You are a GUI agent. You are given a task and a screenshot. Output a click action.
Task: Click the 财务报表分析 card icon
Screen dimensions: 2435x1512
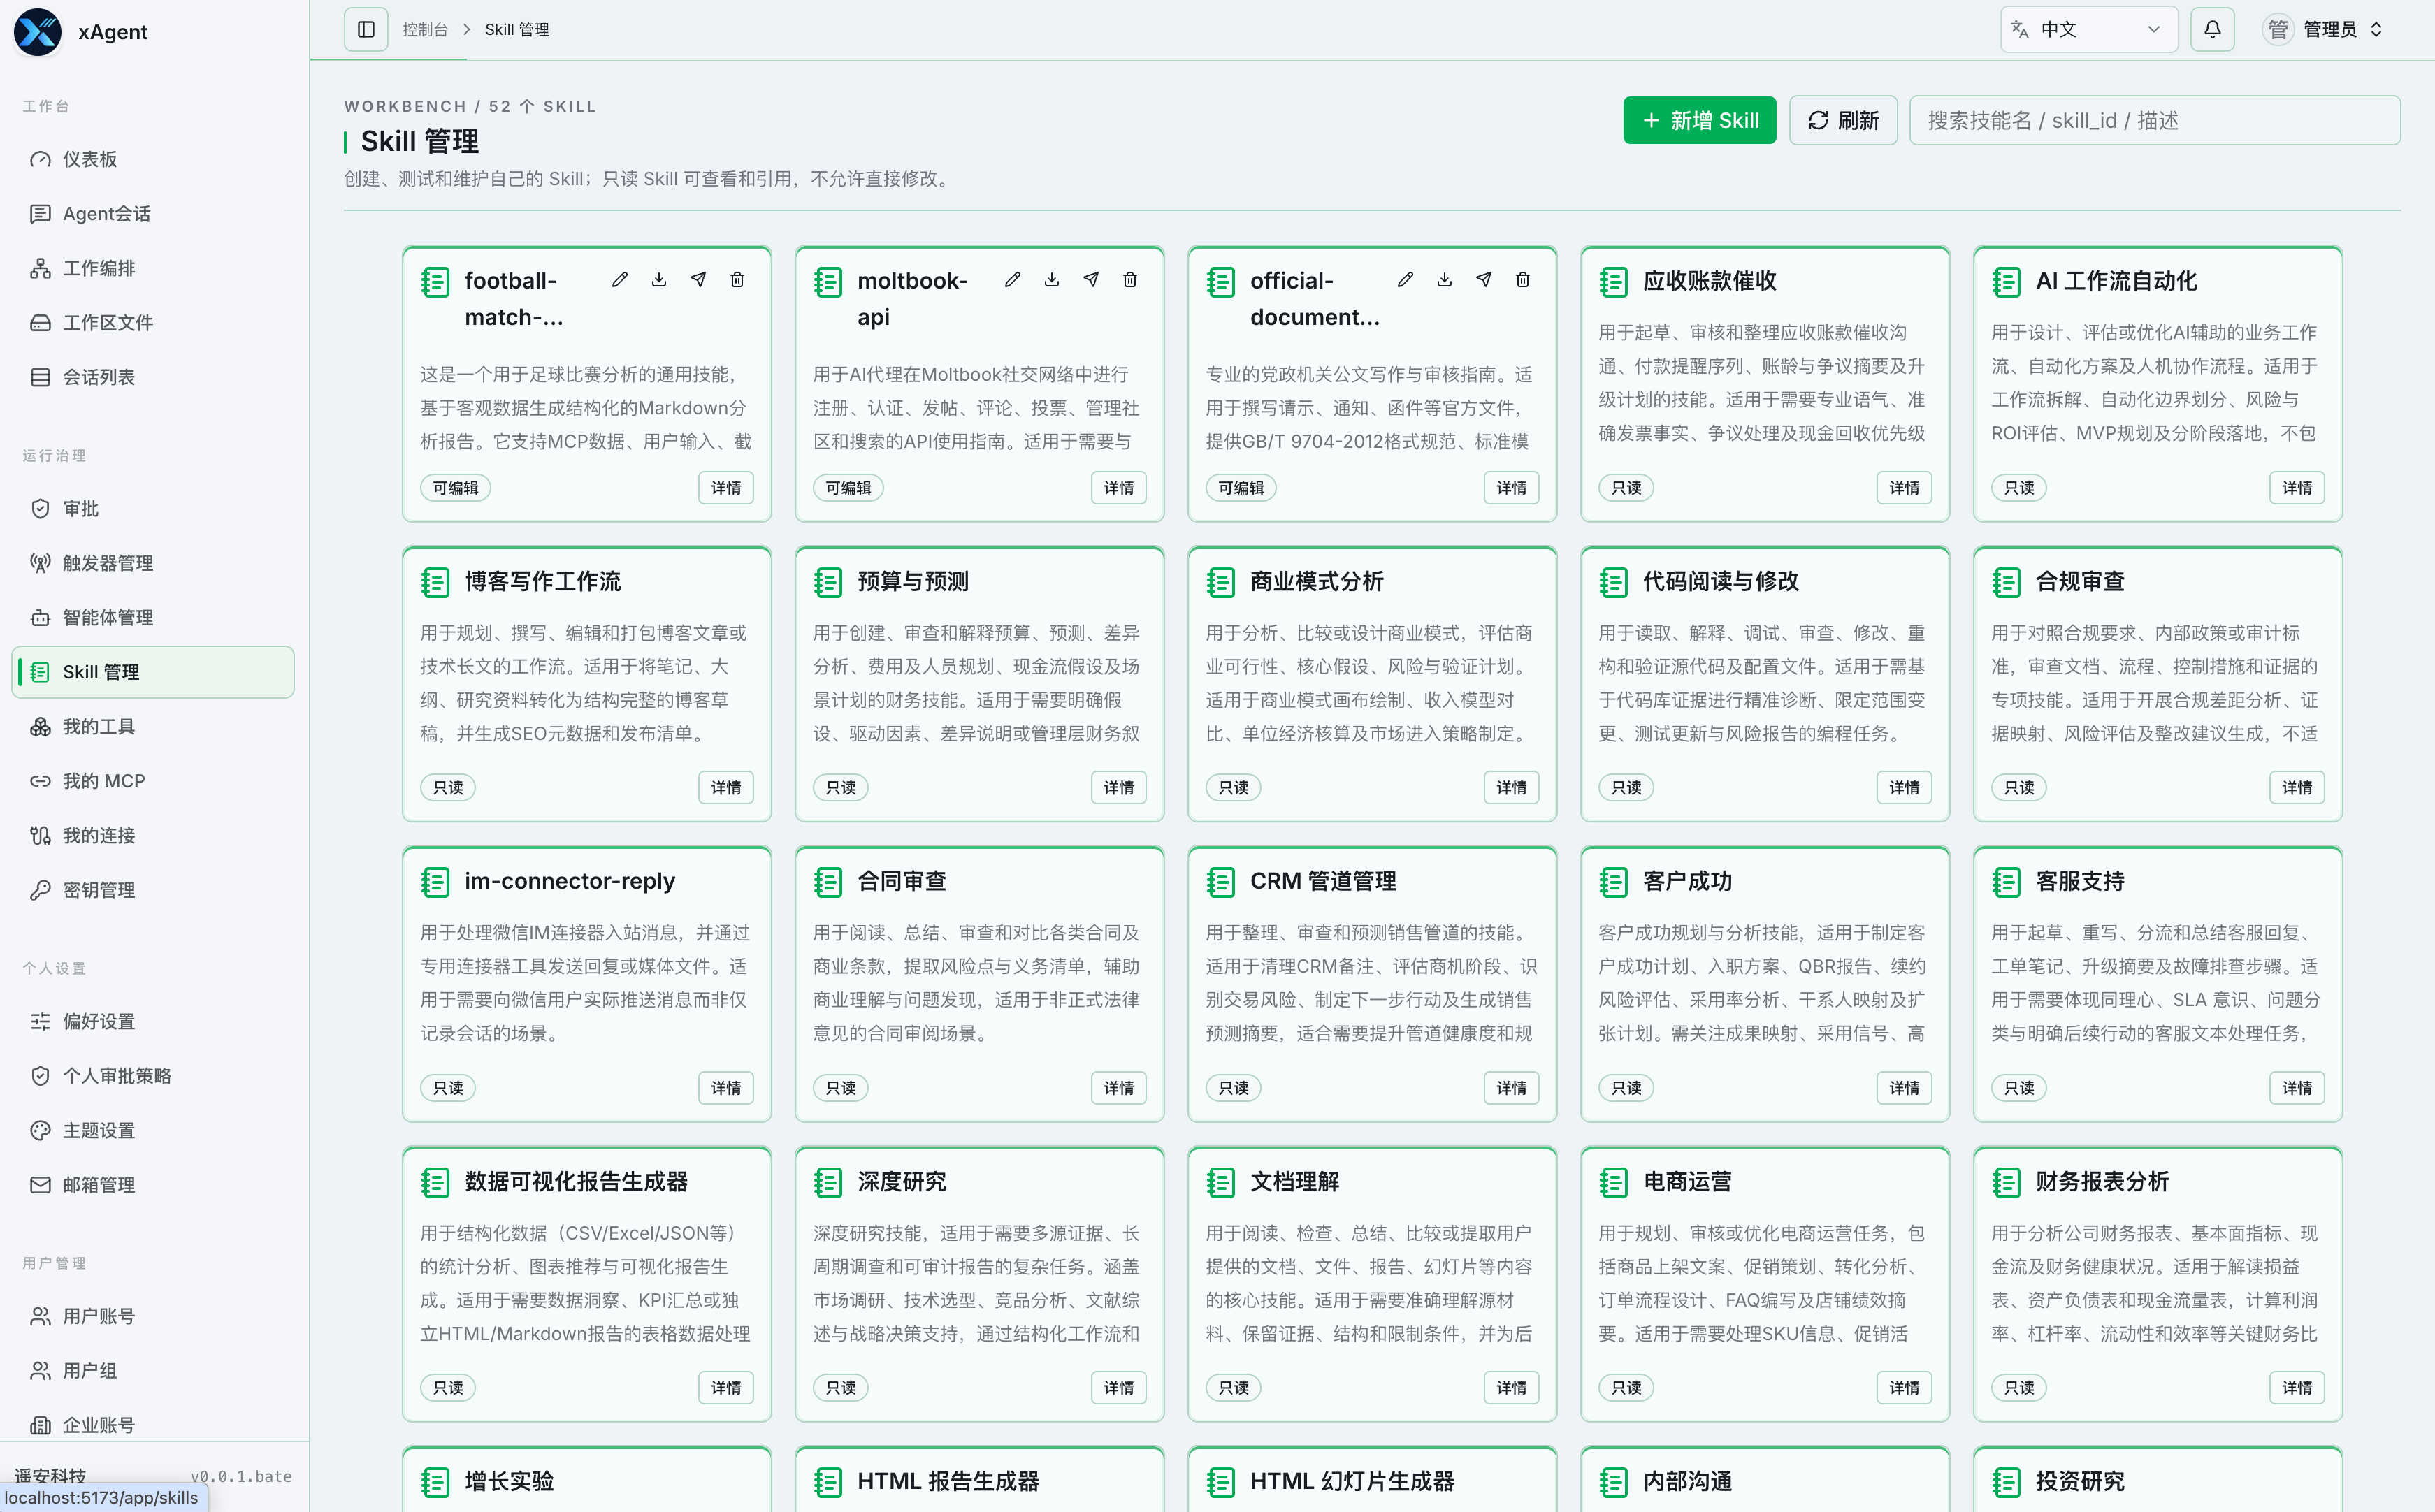click(2006, 1182)
